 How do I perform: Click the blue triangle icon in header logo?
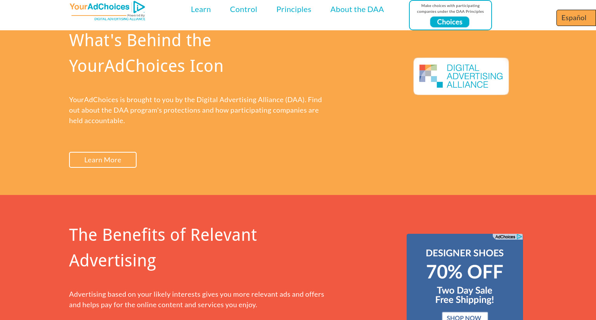pos(139,7)
